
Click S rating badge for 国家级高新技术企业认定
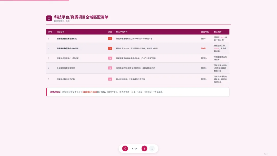[110, 38]
